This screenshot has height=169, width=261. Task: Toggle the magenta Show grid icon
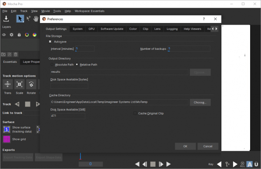[x=7, y=139]
